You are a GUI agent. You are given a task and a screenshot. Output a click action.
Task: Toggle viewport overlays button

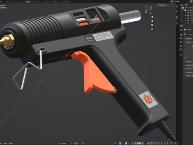[126, 143]
